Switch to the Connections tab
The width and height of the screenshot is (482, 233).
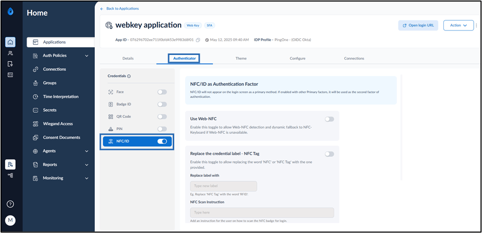pyautogui.click(x=354, y=59)
